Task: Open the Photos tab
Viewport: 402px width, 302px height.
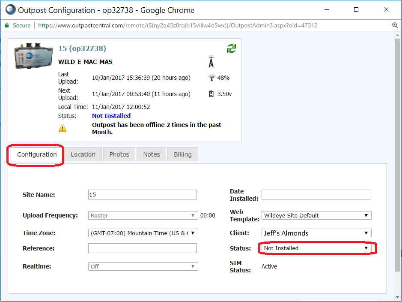Action: [x=119, y=154]
